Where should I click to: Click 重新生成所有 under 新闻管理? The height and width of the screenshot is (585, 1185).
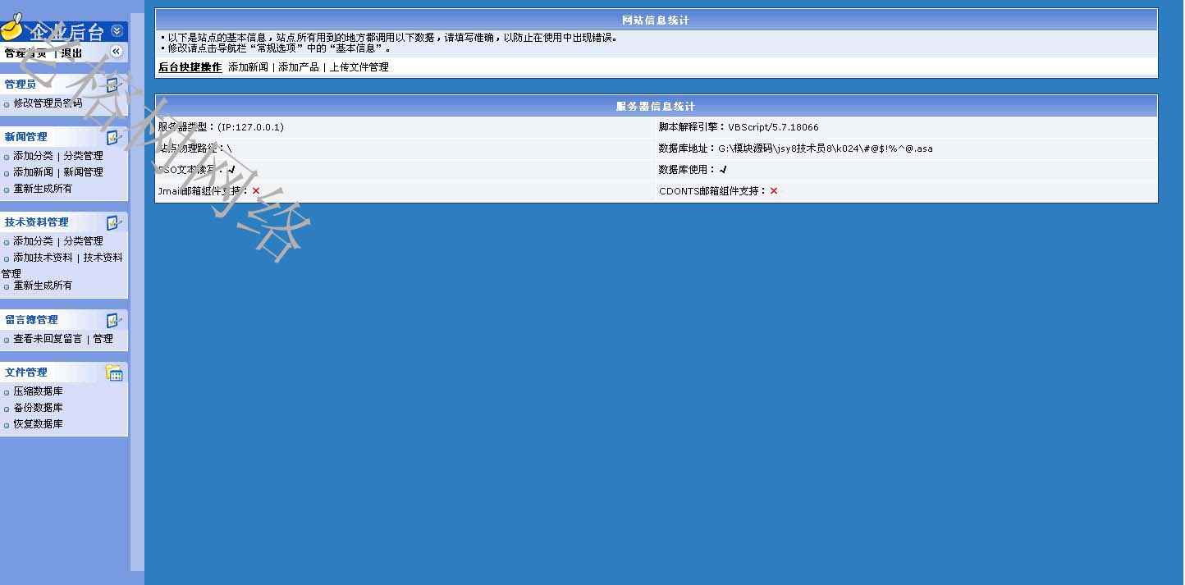43,189
